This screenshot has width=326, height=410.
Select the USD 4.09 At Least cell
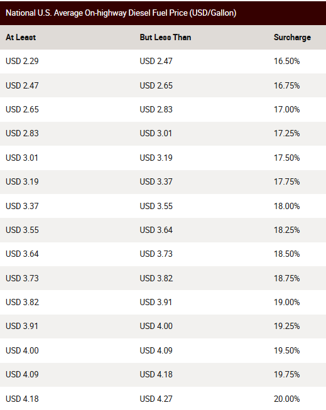click(x=22, y=374)
